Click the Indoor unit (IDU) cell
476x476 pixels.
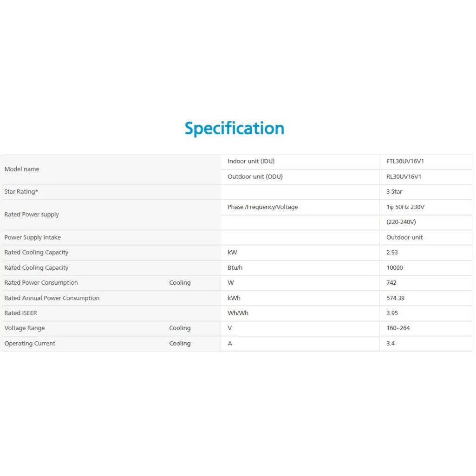251,161
